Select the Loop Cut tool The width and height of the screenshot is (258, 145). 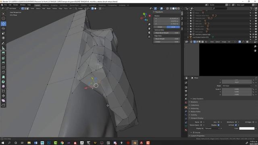point(3,68)
